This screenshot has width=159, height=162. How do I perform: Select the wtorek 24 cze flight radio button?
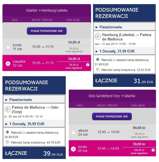pyautogui.click(x=73, y=133)
